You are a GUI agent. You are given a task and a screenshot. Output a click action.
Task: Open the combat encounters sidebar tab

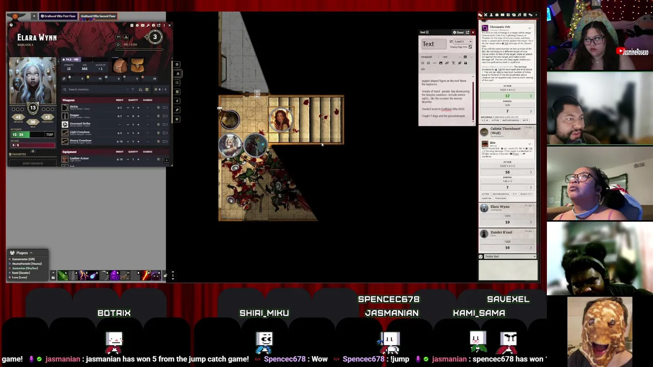coord(486,15)
